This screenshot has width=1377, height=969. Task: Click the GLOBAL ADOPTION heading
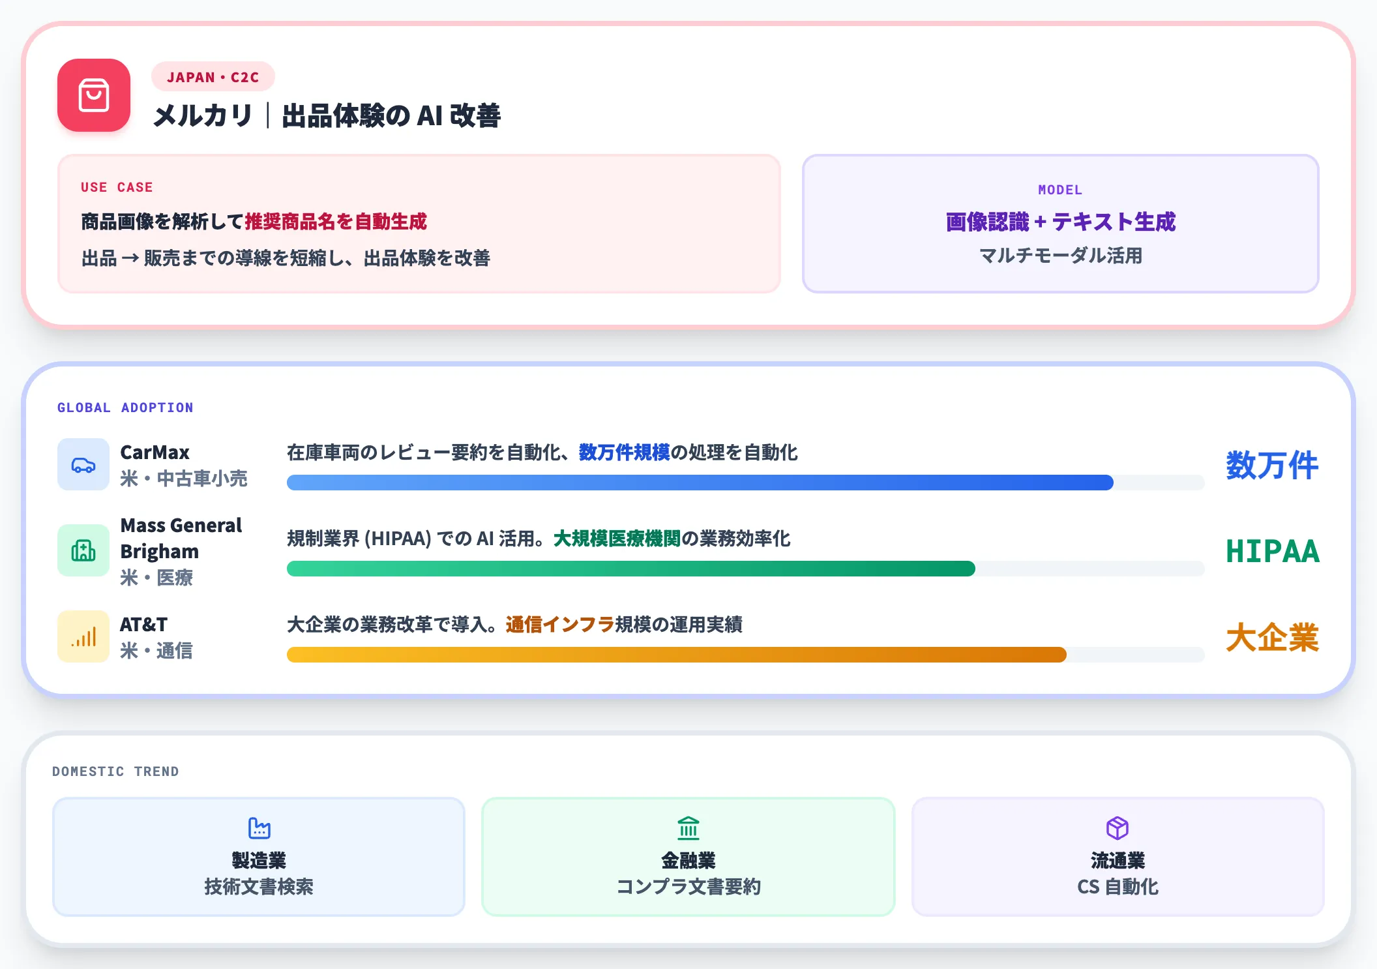125,408
